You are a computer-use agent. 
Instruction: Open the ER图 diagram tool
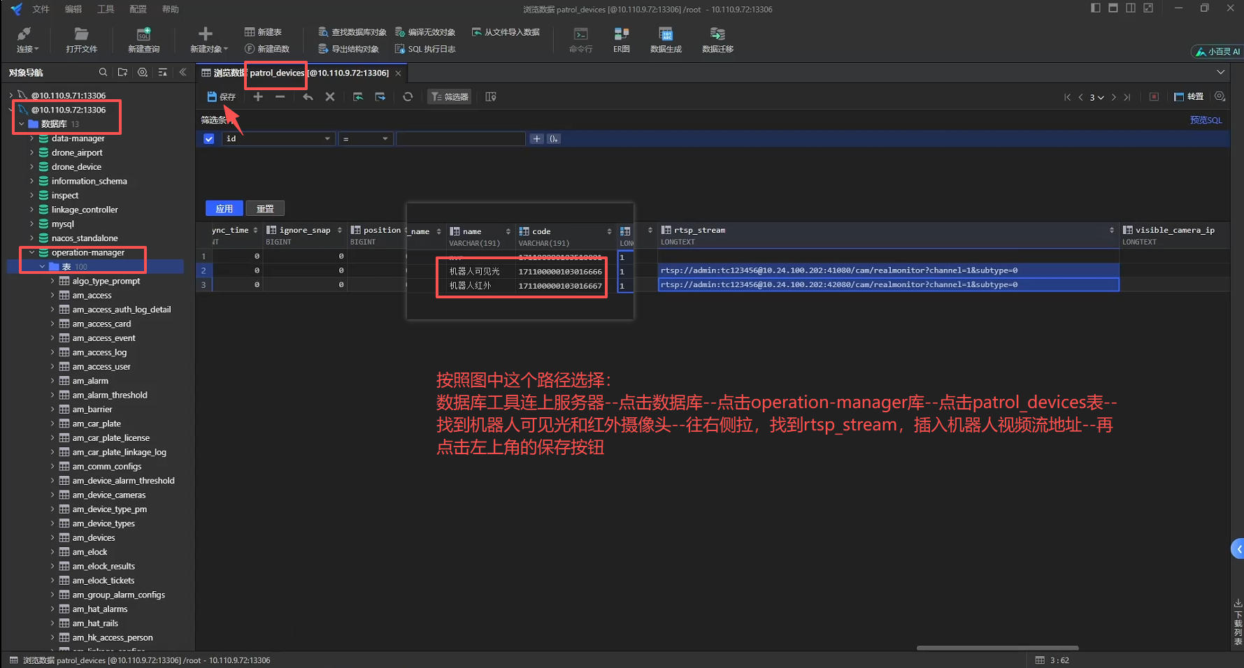tap(621, 34)
